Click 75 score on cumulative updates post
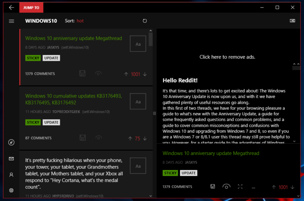The image size is (304, 201). point(138,139)
